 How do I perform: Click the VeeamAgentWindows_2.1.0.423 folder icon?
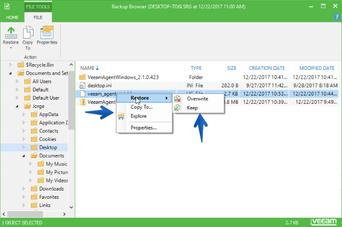pyautogui.click(x=82, y=77)
